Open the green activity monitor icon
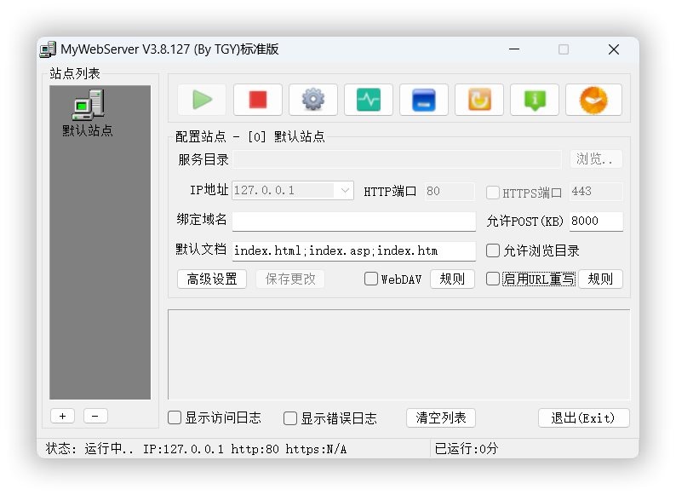Screen dimensions: 676x495 tap(368, 100)
